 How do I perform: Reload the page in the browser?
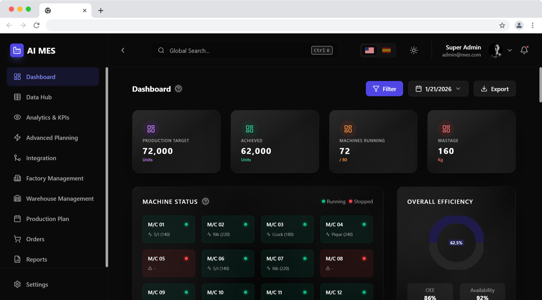(x=36, y=25)
